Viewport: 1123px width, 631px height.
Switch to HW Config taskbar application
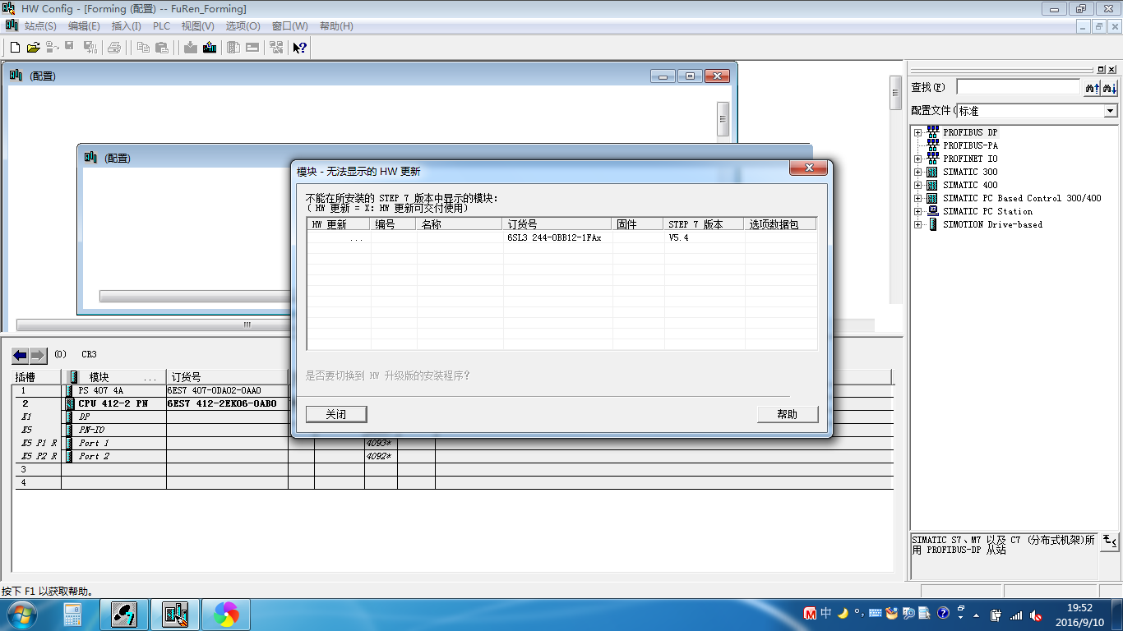[x=175, y=615]
